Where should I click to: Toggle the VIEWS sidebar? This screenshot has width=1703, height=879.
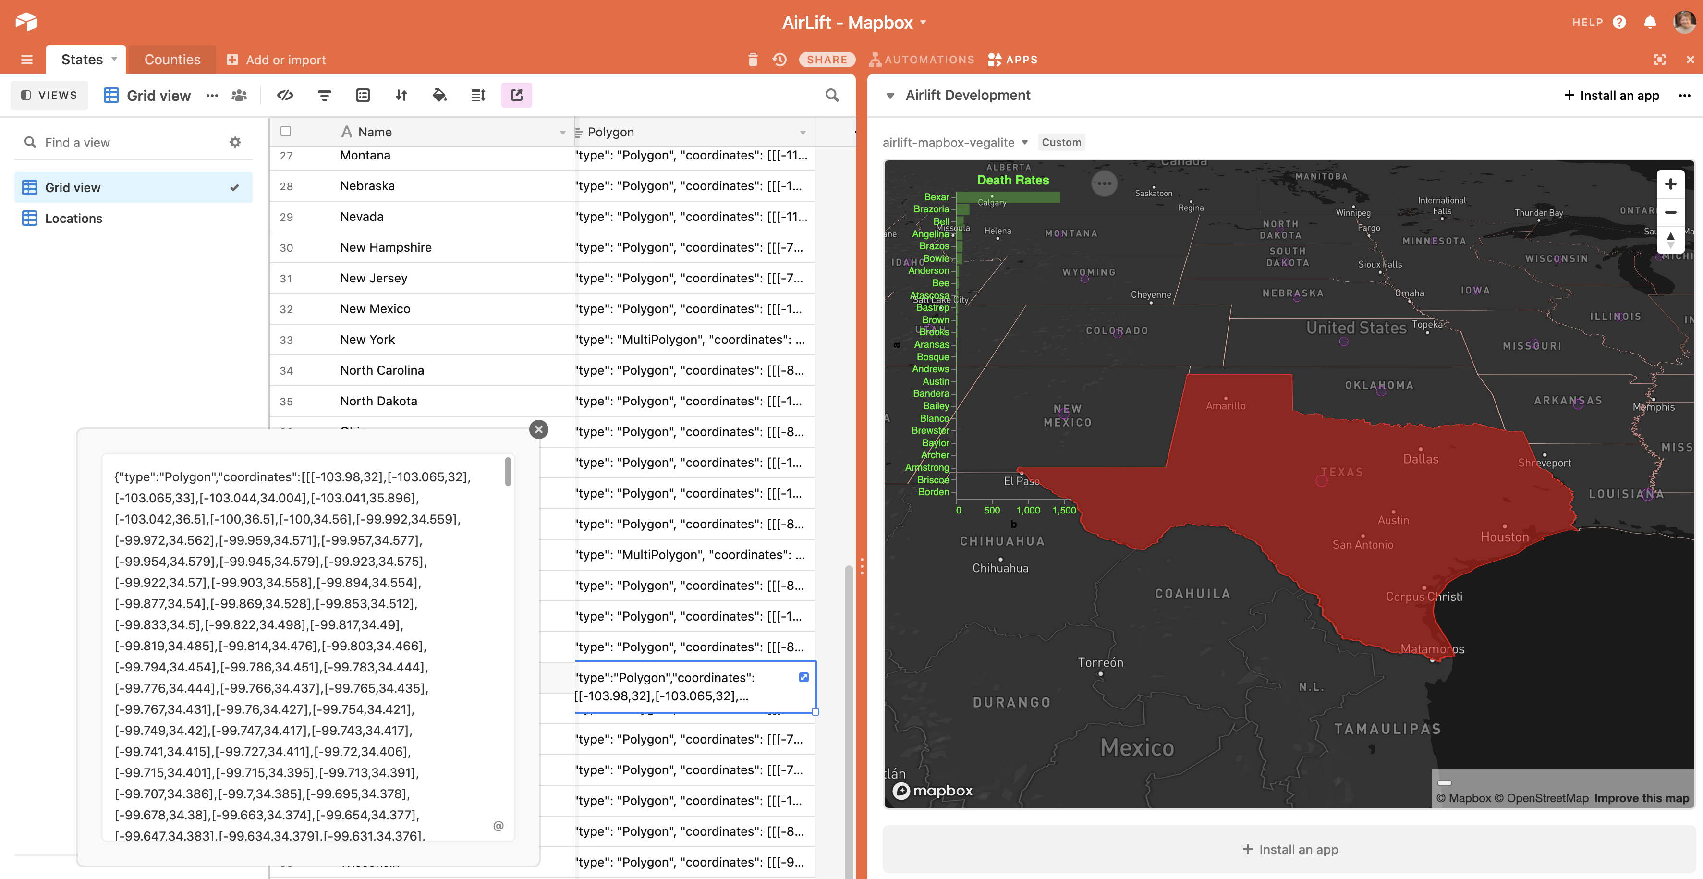click(x=49, y=95)
